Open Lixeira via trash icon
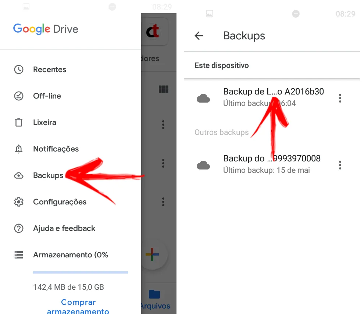Screen dimensions: 364x314 click(19, 122)
